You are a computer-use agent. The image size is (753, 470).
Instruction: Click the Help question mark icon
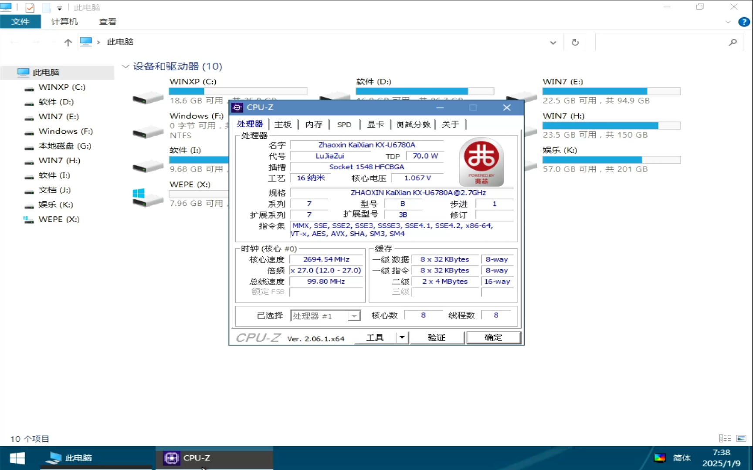pyautogui.click(x=743, y=22)
